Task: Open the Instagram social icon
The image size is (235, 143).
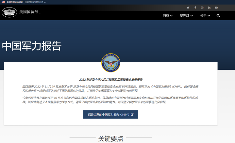Action: tap(202, 8)
